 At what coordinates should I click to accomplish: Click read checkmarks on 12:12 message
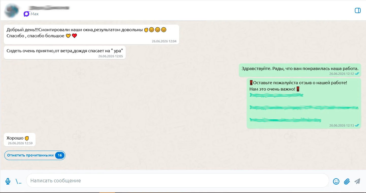[x=357, y=74]
